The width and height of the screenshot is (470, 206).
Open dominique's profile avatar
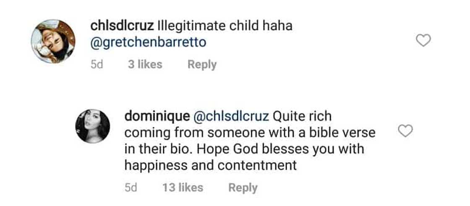point(92,126)
